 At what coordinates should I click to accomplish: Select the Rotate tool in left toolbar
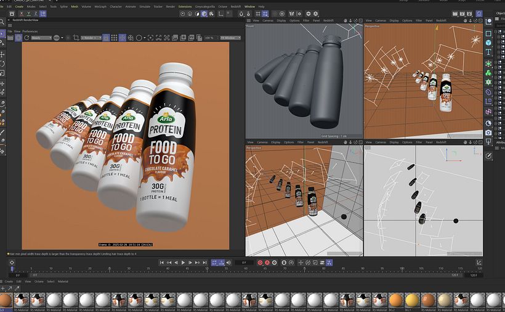2,64
